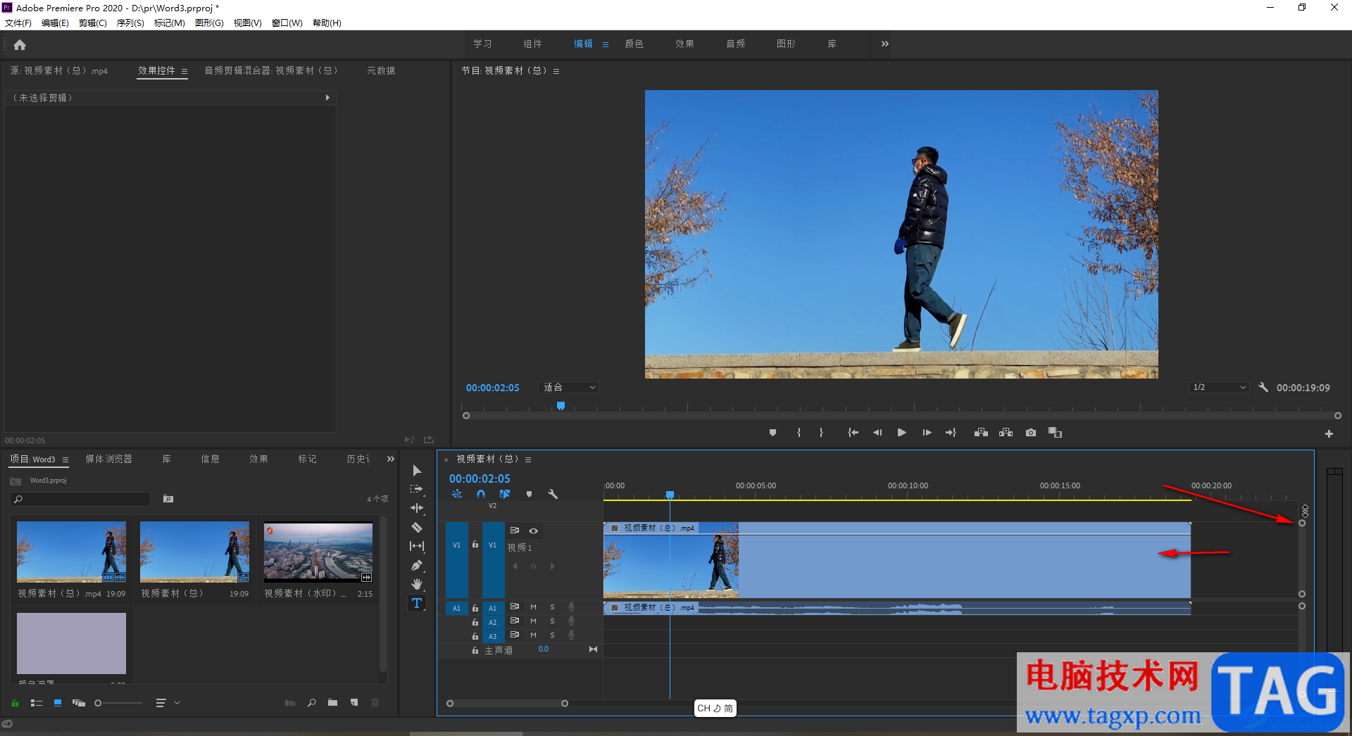Open the playback resolution 1/2 dropdown
1352x736 pixels.
coord(1220,388)
